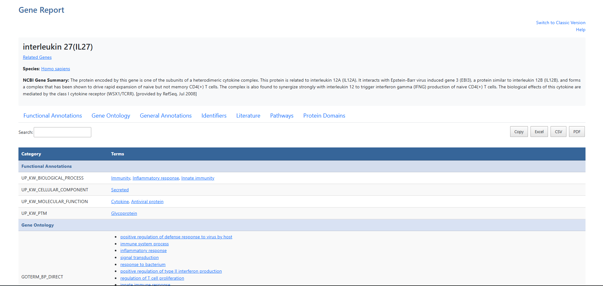Switch to Classic Version
The image size is (603, 286).
[561, 23]
